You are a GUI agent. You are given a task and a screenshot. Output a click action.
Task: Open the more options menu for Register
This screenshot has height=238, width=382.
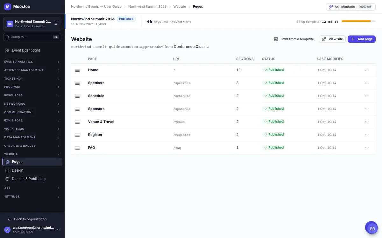tap(367, 135)
